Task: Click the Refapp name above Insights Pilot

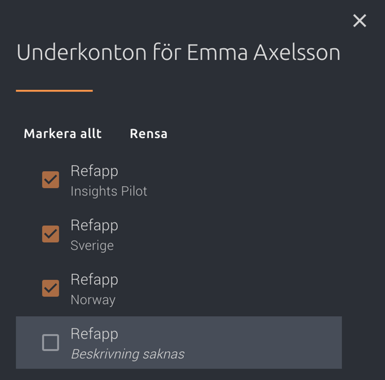Action: tap(94, 171)
